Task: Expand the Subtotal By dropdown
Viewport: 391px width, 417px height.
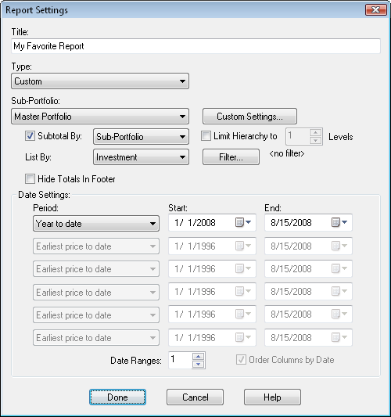Action: (141, 137)
